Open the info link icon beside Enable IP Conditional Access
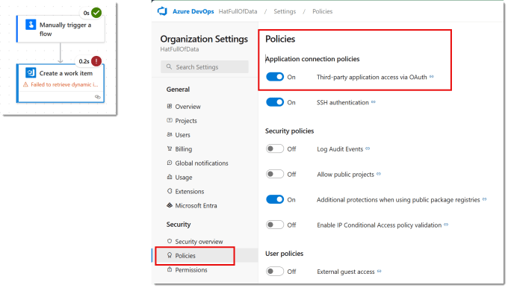The image size is (508, 288). point(446,225)
